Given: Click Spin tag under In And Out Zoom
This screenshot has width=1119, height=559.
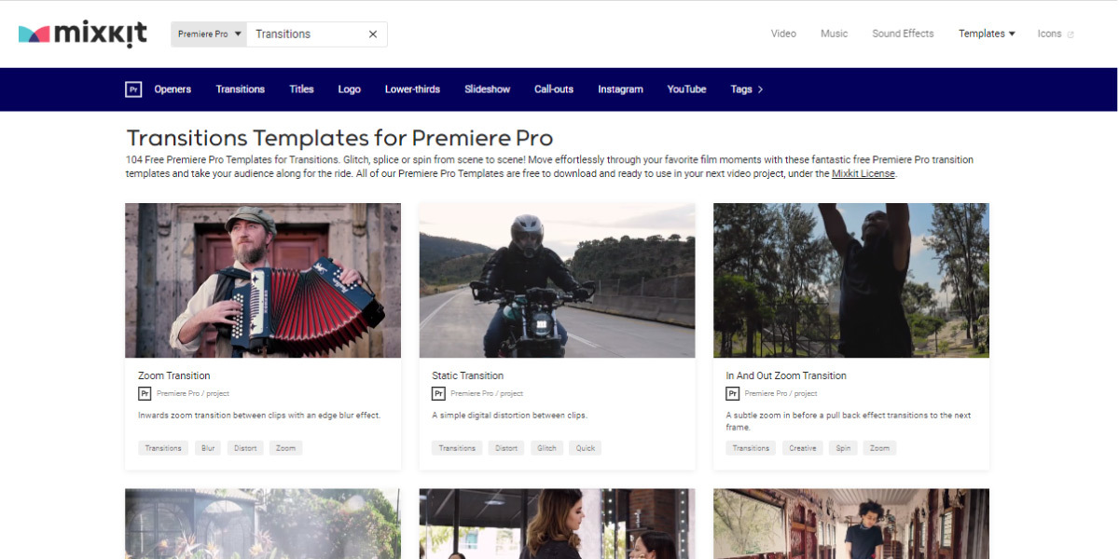Looking at the screenshot, I should [843, 448].
